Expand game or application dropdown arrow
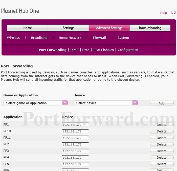Image resolution: width=177 pixels, height=171 pixels. click(x=65, y=103)
